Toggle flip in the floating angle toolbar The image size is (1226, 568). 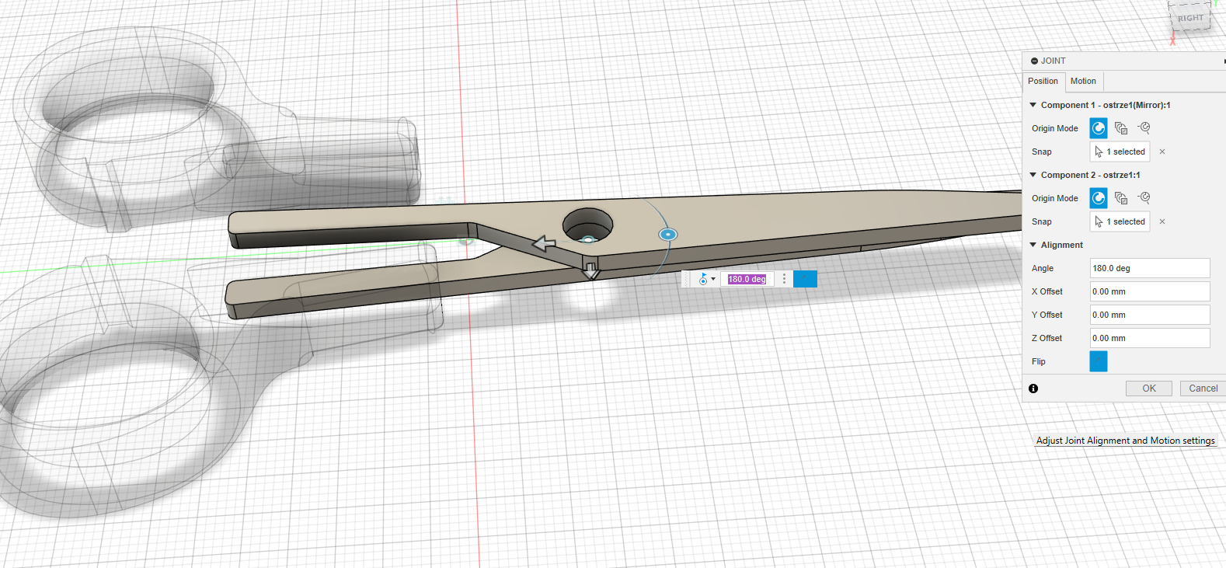click(805, 279)
